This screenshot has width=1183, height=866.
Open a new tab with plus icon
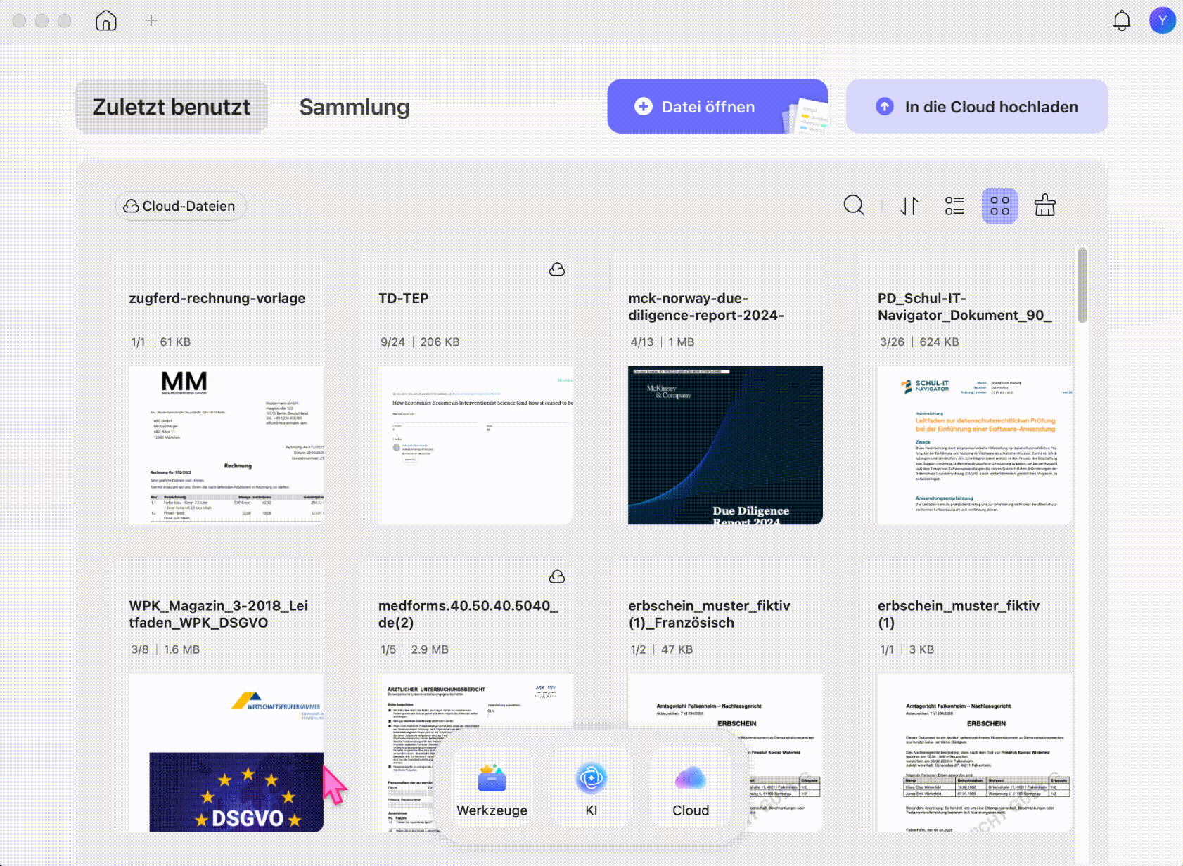point(151,20)
